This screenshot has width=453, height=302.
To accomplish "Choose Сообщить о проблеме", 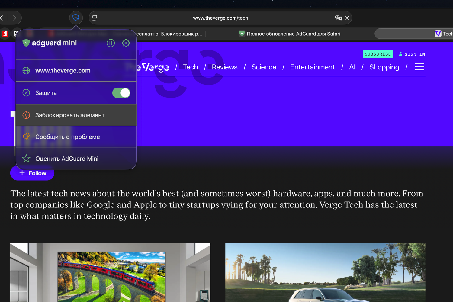I will [x=76, y=137].
